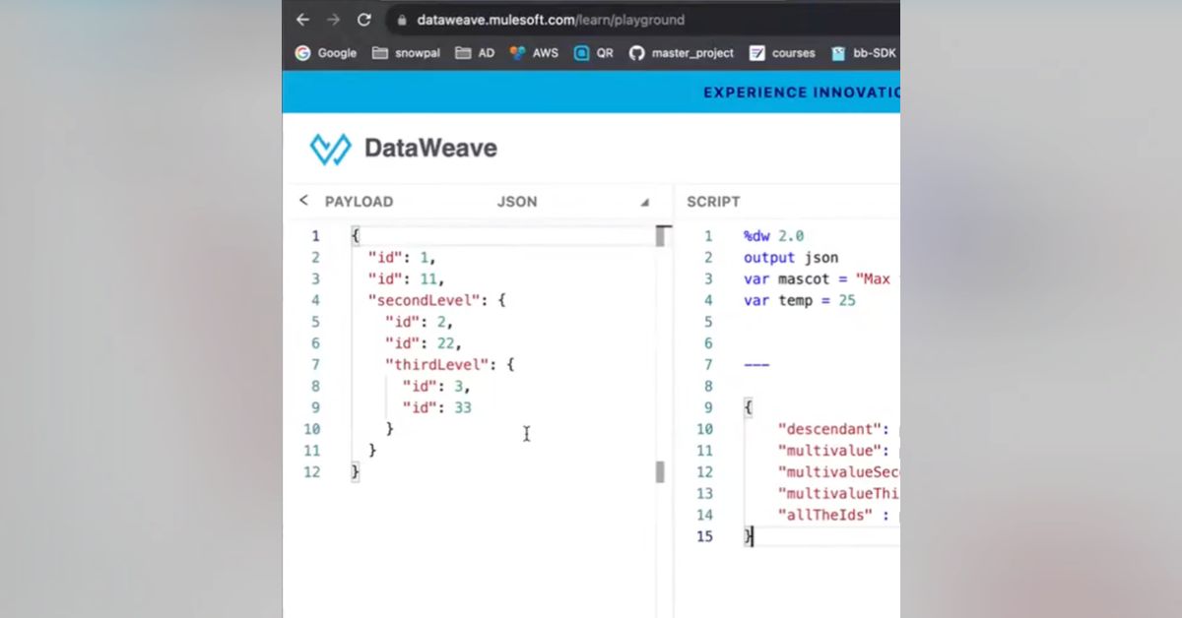Collapse the PAYLOAD panel with the chevron

coord(302,201)
